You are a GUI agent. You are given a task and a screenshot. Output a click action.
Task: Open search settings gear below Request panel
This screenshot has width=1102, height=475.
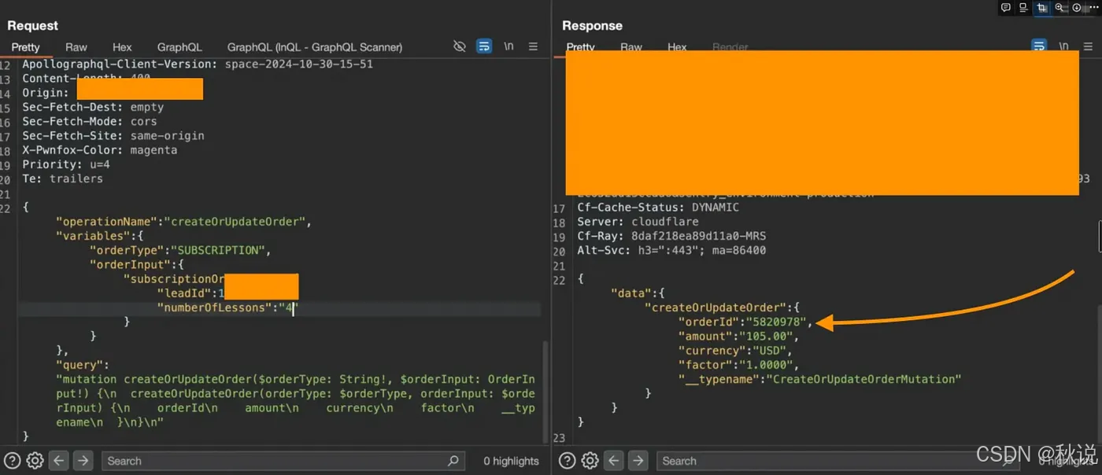[35, 461]
